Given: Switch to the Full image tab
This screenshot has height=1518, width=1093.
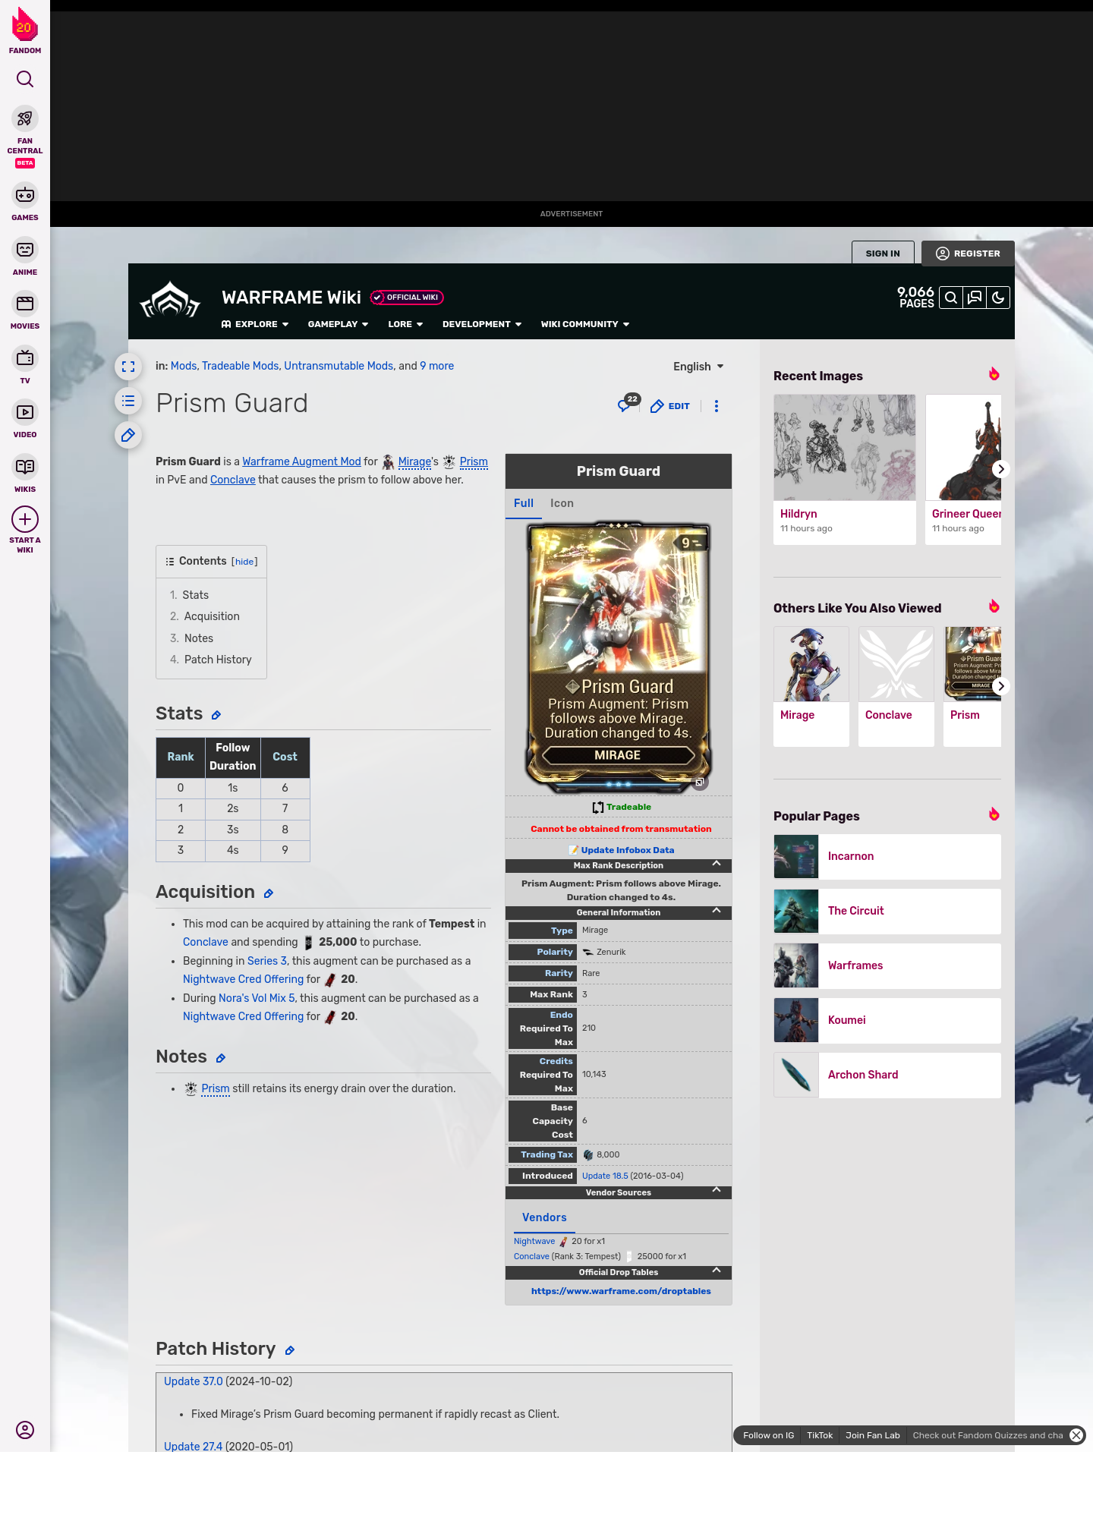Looking at the screenshot, I should tap(524, 503).
